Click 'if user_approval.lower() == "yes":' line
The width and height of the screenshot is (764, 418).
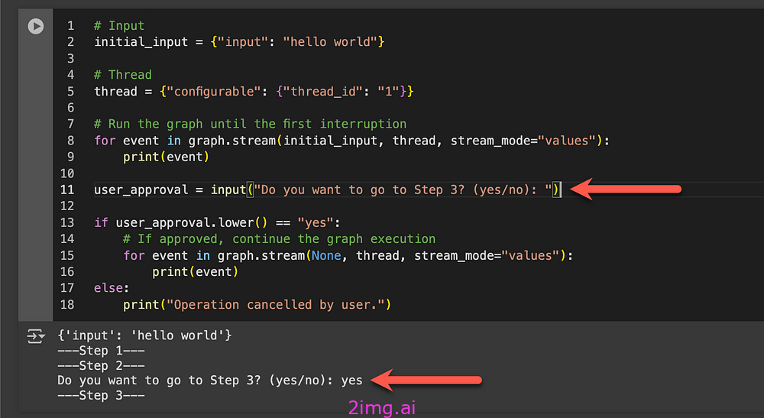217,222
